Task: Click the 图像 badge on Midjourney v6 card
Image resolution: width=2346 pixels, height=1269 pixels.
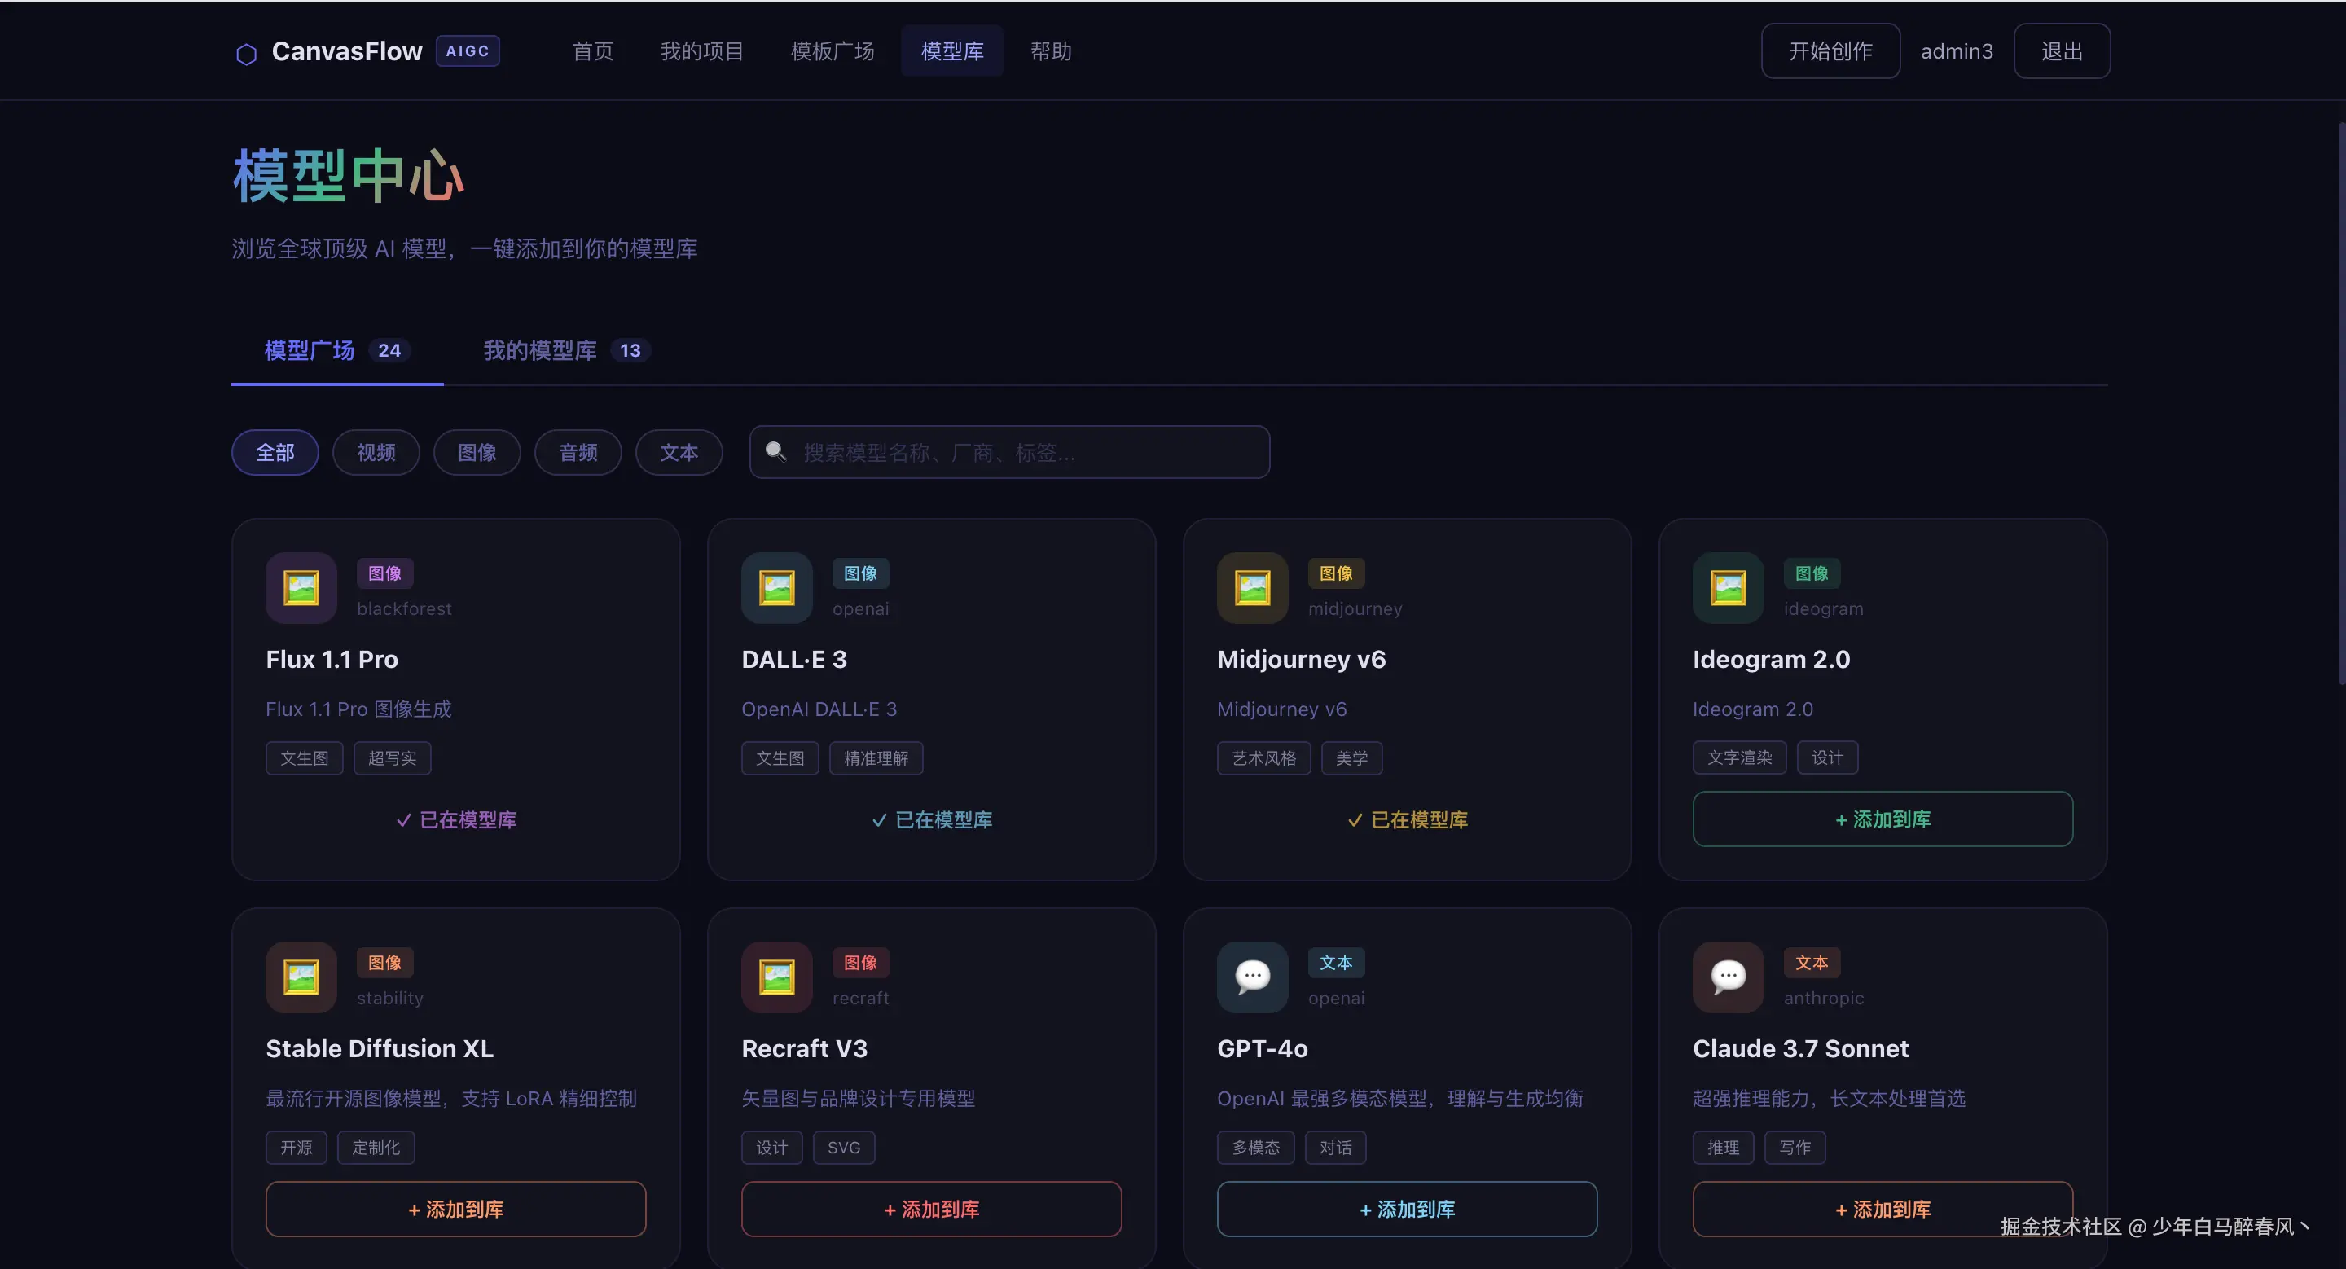Action: (1336, 573)
